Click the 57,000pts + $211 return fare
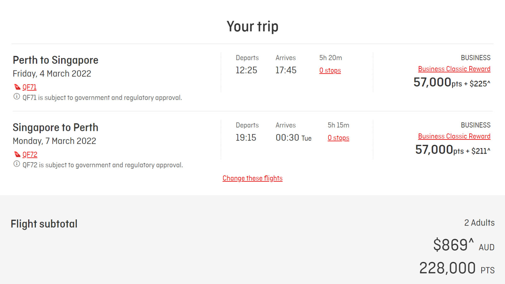This screenshot has height=284, width=505. click(453, 150)
